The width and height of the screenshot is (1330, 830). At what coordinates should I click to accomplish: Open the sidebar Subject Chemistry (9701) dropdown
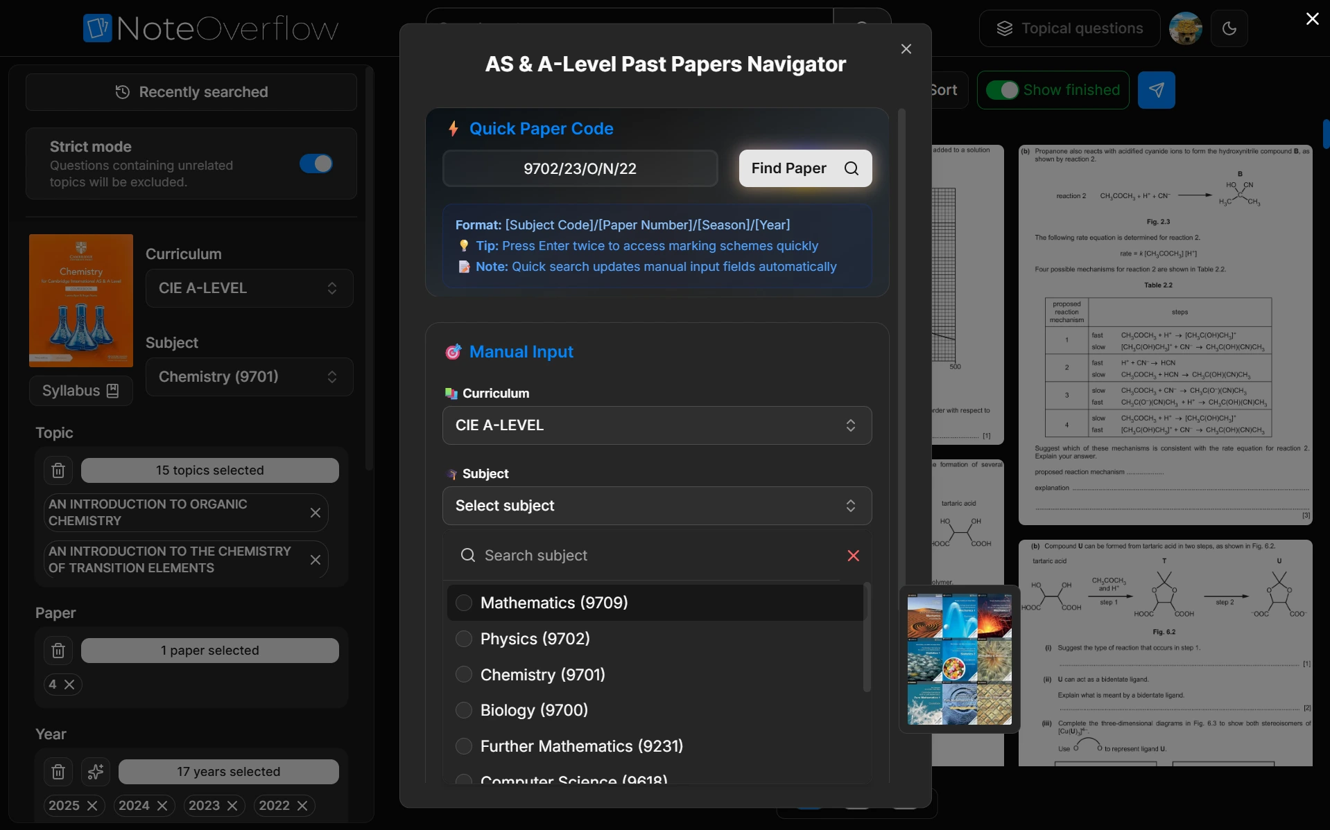point(250,377)
